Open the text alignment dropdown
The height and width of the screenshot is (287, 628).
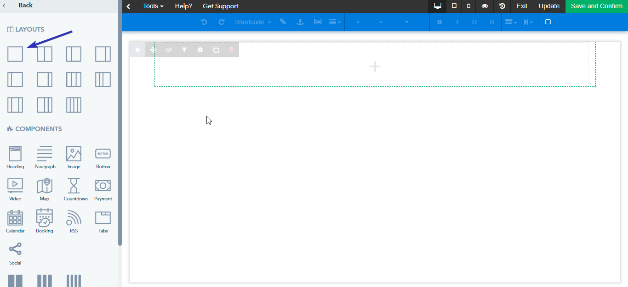tap(511, 22)
